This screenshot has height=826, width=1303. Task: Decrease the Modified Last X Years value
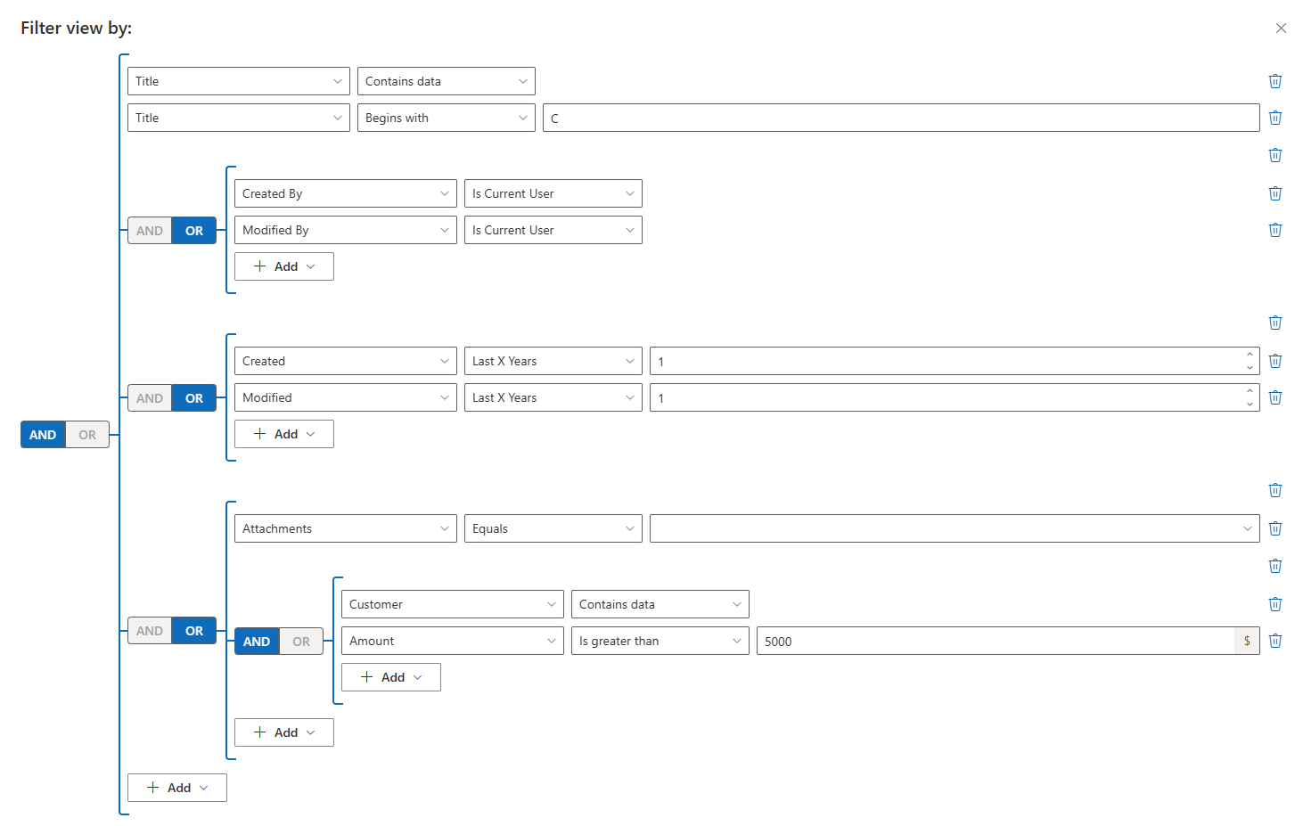pyautogui.click(x=1250, y=405)
